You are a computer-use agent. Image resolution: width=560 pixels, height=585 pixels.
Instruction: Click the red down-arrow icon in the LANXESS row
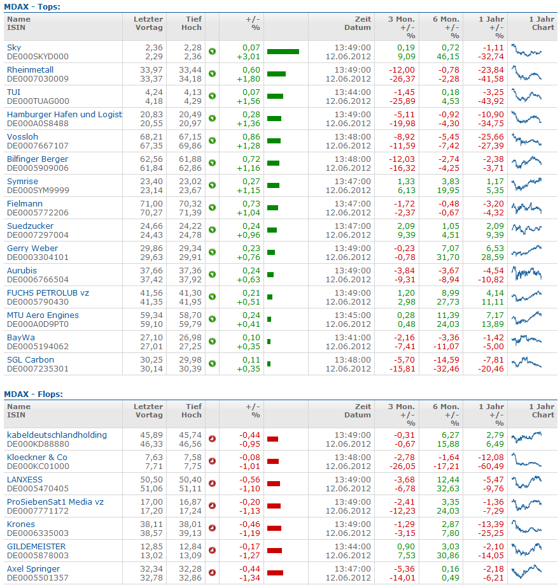click(212, 484)
